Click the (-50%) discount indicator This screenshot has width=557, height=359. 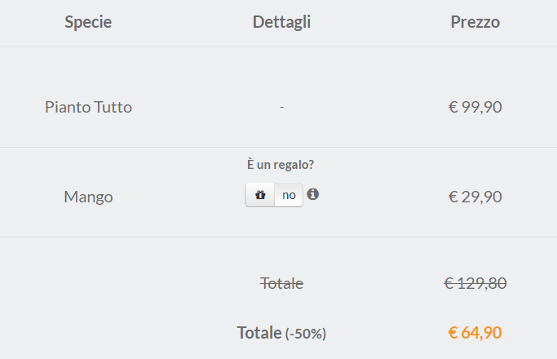pos(306,334)
